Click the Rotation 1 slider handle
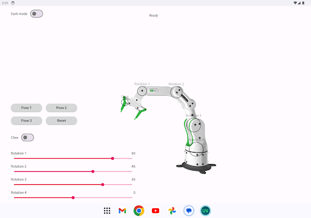Screen dimensions: 311x218 (x=112, y=159)
